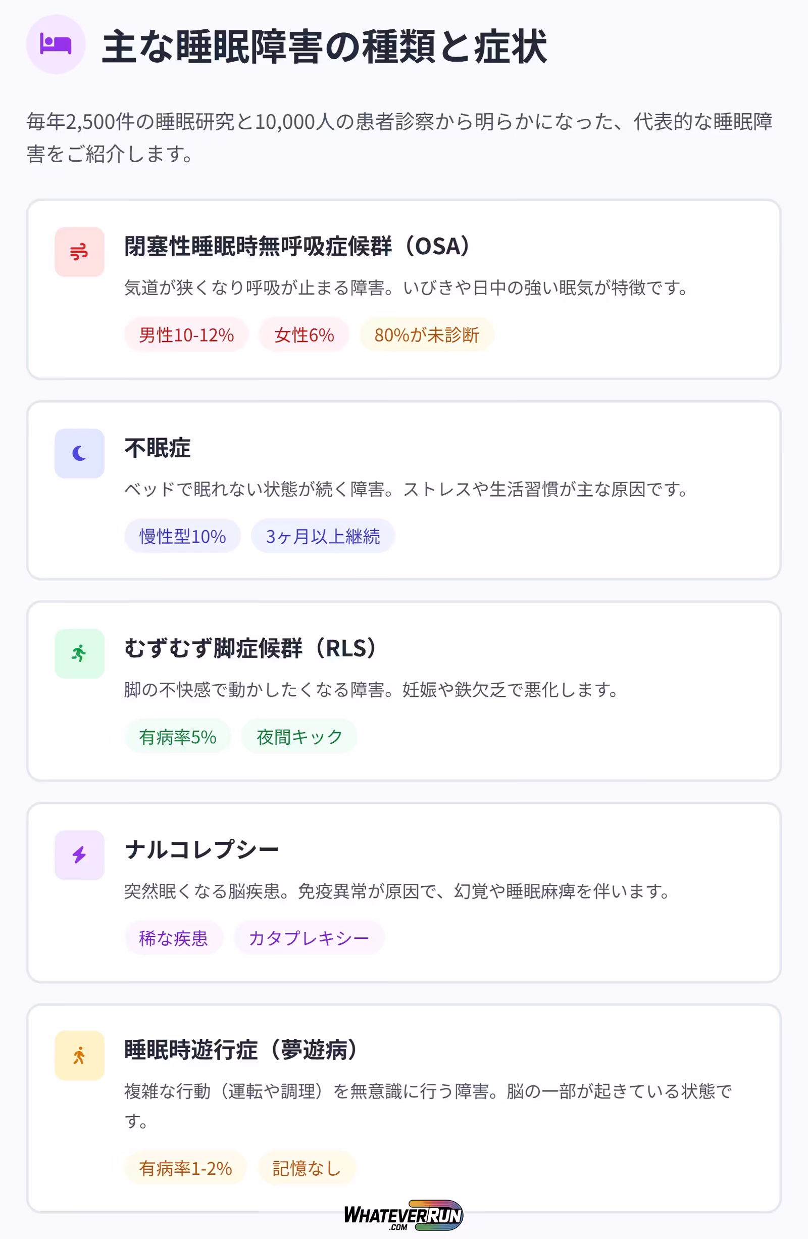Select the 女性6% tag
Viewport: 808px width, 1239px height.
click(x=304, y=335)
